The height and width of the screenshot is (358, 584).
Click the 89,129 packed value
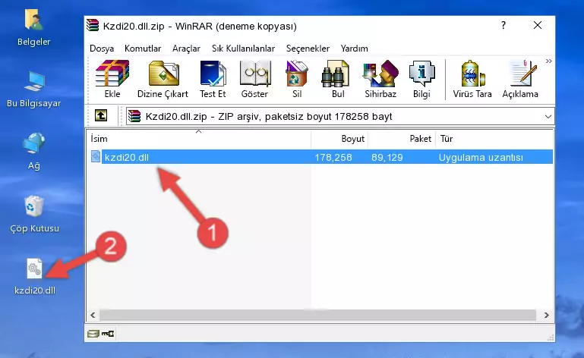[x=387, y=158]
